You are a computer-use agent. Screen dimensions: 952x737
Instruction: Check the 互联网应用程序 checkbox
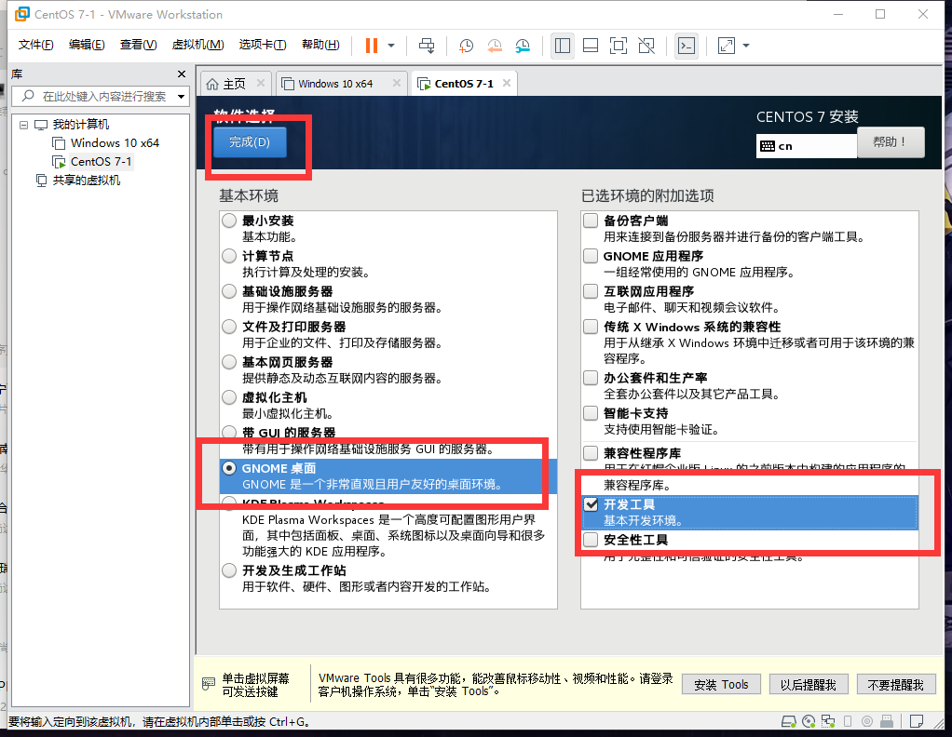click(591, 291)
